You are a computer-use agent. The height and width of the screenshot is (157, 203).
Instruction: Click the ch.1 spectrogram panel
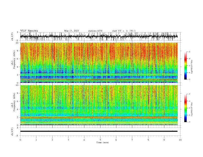pyautogui.click(x=99, y=63)
